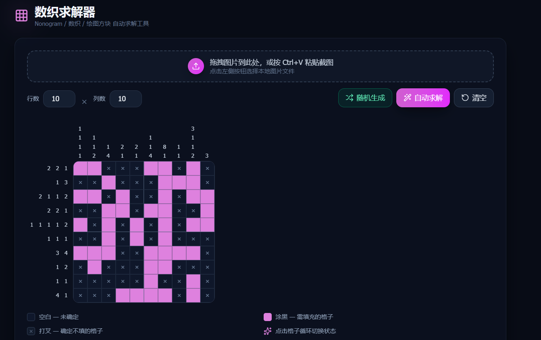541x340 pixels.
Task: Click the cross legend icon for 打叉
Action: [31, 331]
